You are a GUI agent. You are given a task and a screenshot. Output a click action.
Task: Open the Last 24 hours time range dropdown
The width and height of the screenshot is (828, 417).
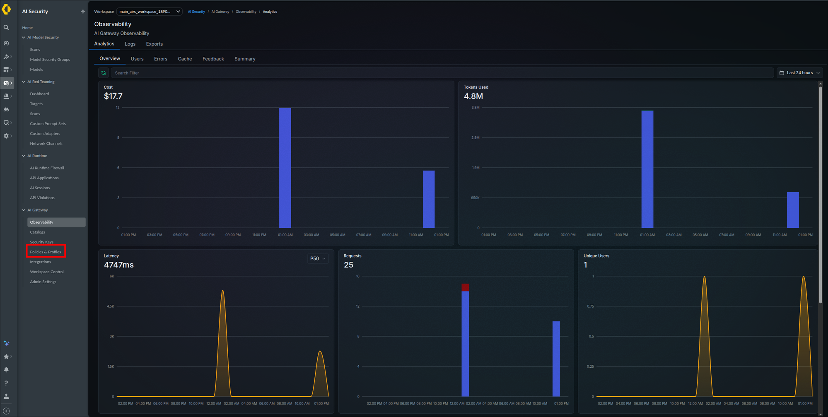click(799, 73)
